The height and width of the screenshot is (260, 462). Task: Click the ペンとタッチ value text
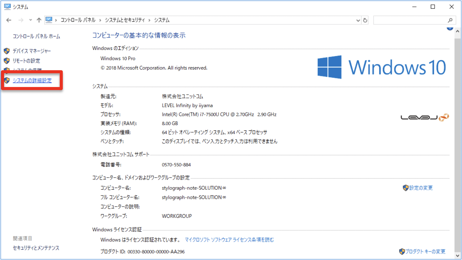(220, 141)
